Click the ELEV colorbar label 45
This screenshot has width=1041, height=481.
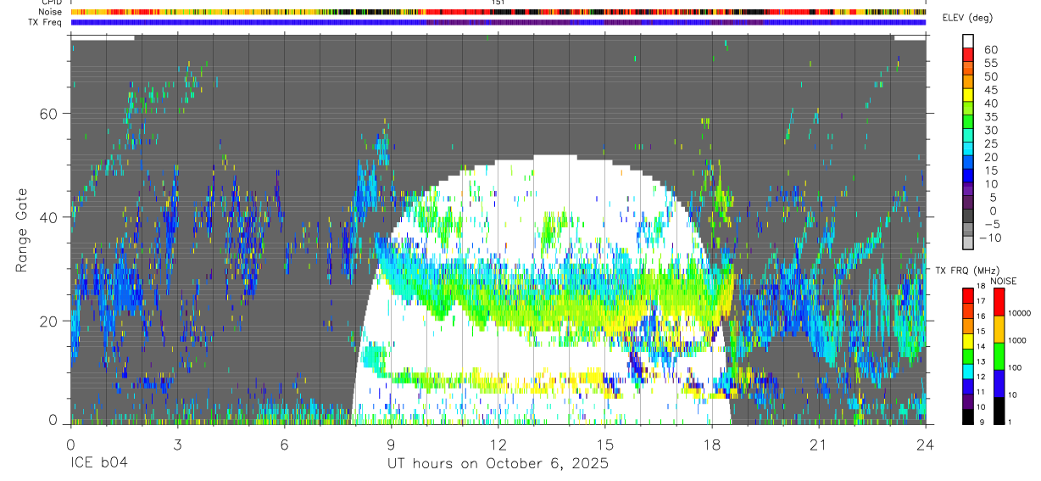989,90
